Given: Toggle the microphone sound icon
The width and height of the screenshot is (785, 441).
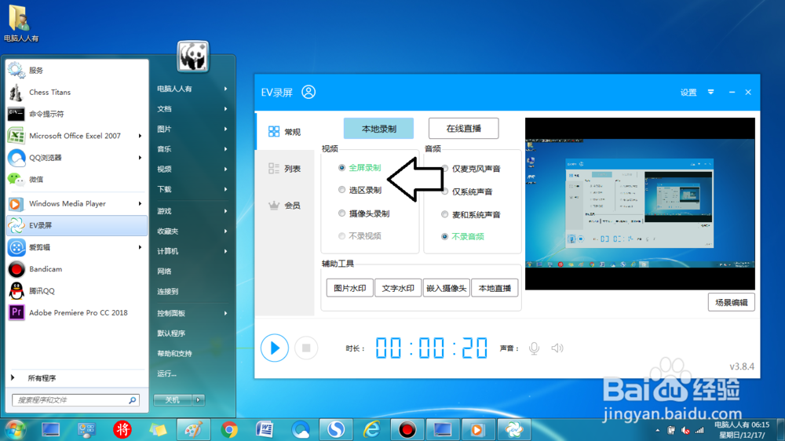Looking at the screenshot, I should 534,348.
